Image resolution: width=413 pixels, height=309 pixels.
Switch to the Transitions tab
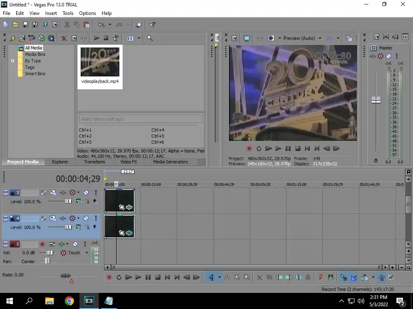tap(94, 162)
